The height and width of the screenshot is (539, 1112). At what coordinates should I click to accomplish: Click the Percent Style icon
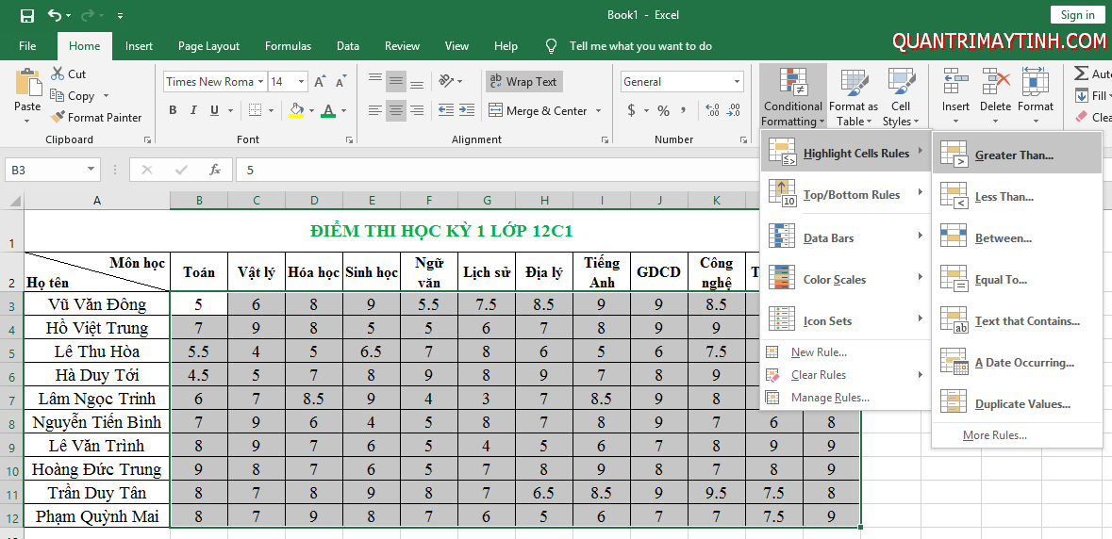[663, 110]
